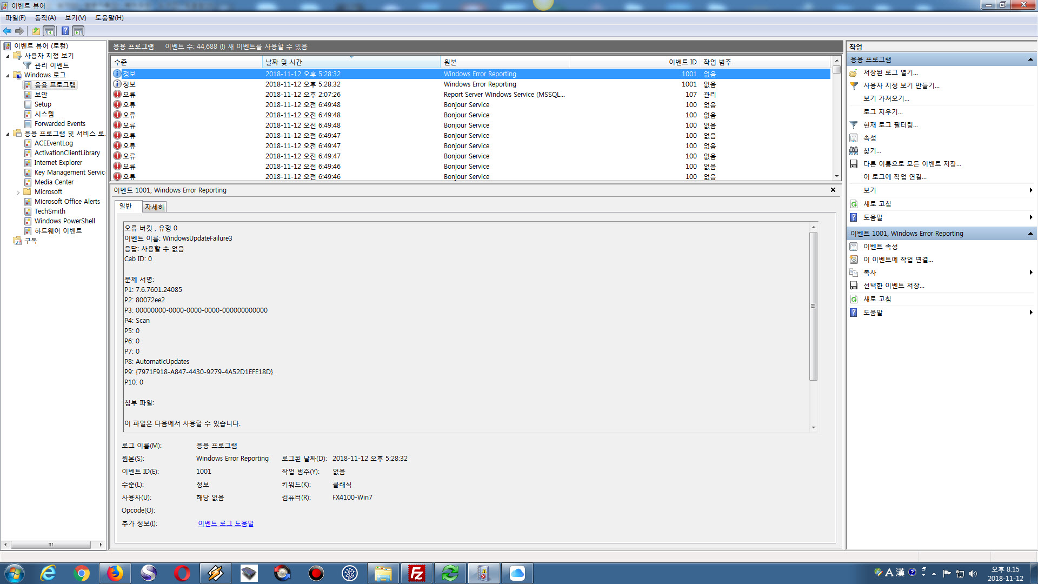The height and width of the screenshot is (584, 1038).
Task: Open the 파일(F) menu
Action: 16,18
